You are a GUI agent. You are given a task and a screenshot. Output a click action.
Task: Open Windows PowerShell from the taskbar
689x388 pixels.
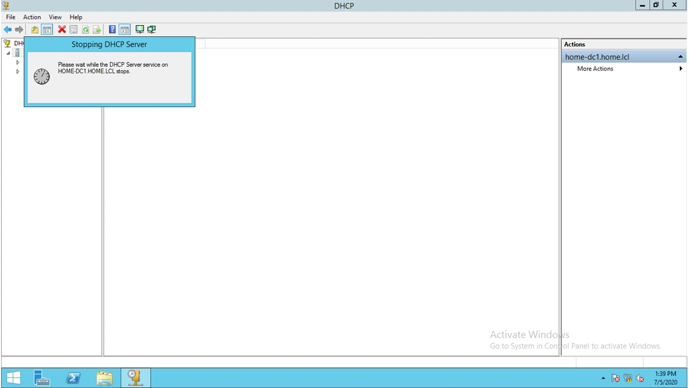pos(73,378)
